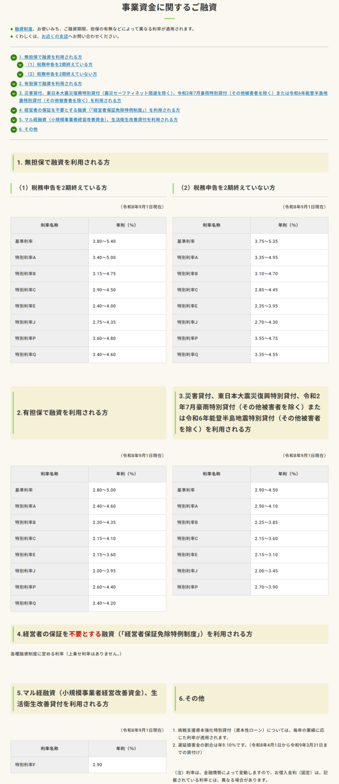Select the rate value 2.75〜4.35

tap(104, 323)
